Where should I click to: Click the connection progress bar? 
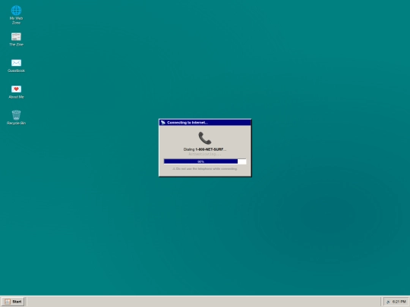click(x=205, y=161)
